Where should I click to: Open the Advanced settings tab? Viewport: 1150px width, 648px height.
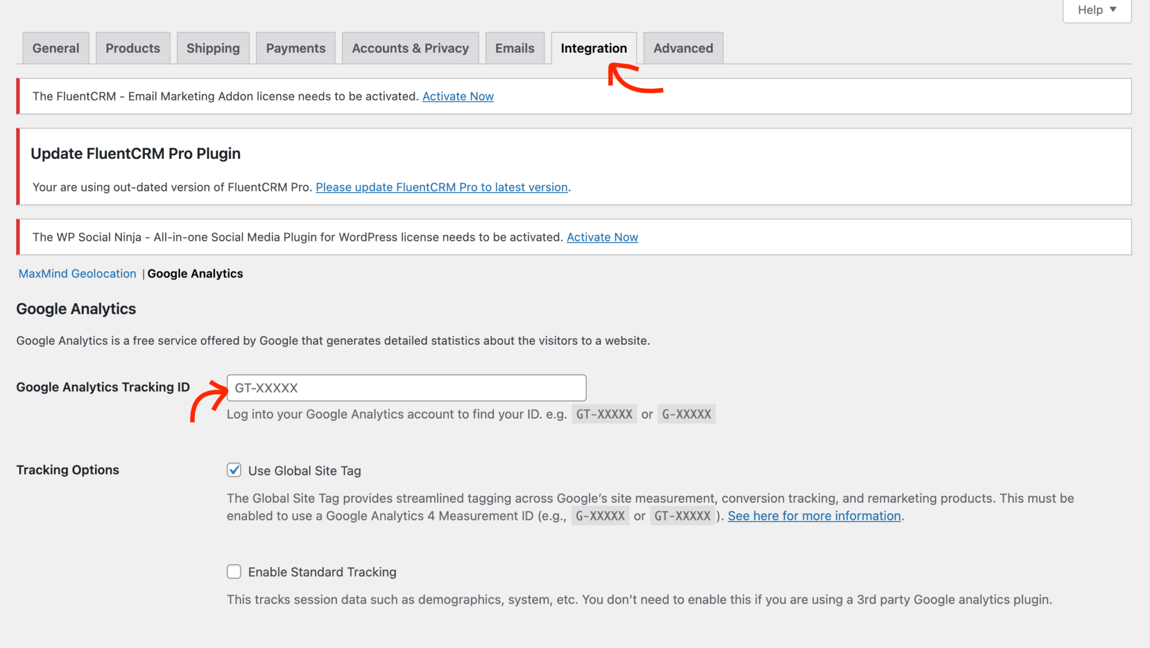[x=683, y=48]
